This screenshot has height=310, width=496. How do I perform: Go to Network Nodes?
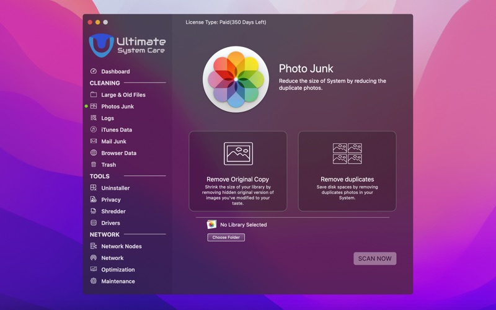(122, 246)
